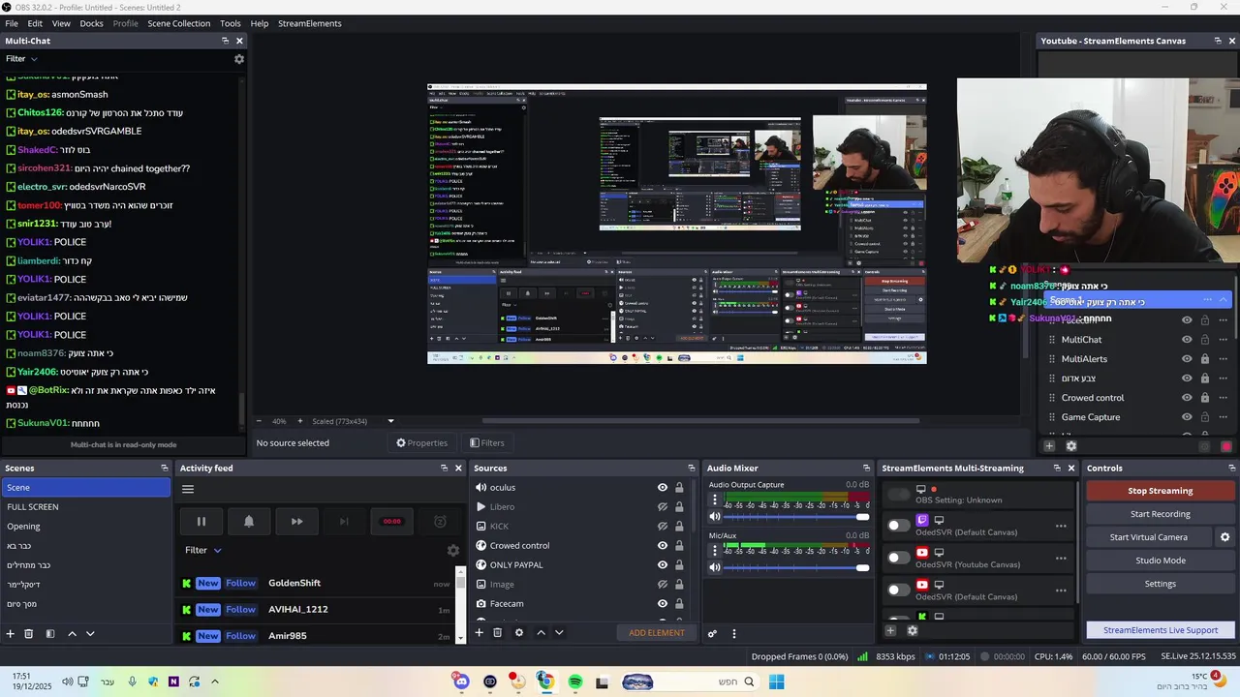The image size is (1240, 697).
Task: Enable OdedSVR Youtube Canvas stream toggle
Action: [899, 558]
